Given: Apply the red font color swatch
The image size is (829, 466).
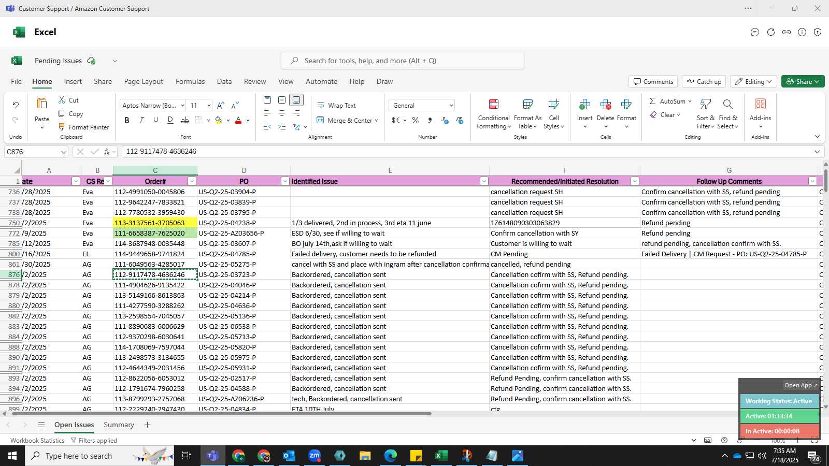Looking at the screenshot, I should 238,120.
